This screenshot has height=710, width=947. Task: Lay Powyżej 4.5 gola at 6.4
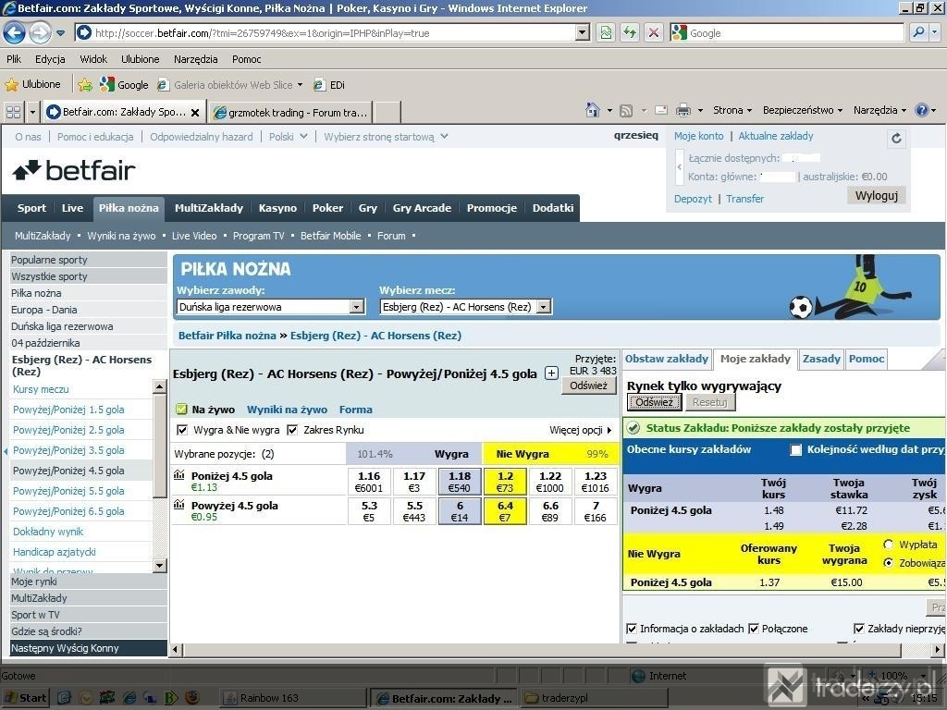tap(505, 511)
